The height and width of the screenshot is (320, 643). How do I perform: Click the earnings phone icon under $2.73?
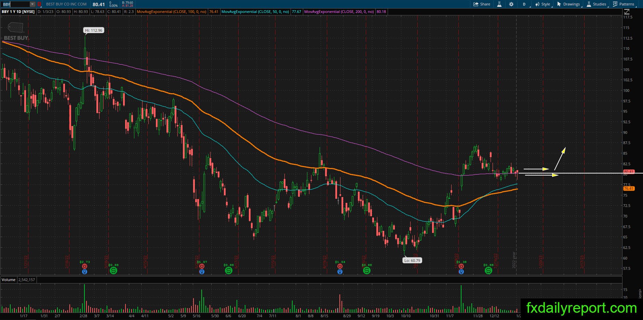84,266
